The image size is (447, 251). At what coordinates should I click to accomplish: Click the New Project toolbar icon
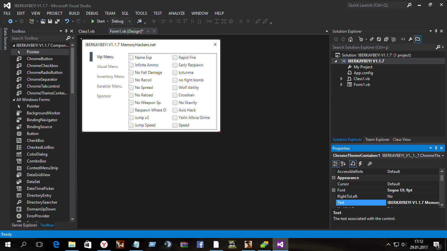pyautogui.click(x=31, y=21)
